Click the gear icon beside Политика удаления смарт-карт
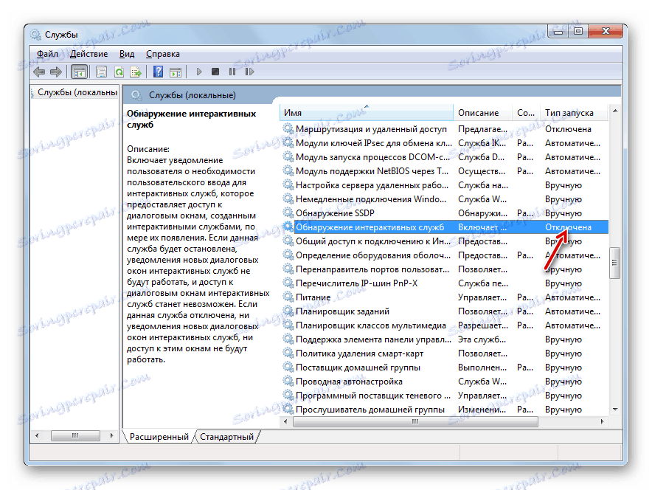This screenshot has height=490, width=652. [x=288, y=353]
